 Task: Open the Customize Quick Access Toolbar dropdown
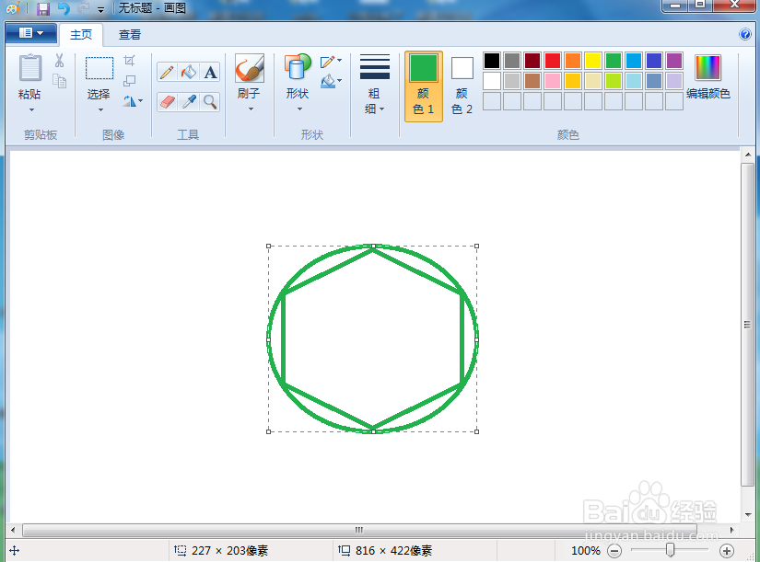point(100,9)
